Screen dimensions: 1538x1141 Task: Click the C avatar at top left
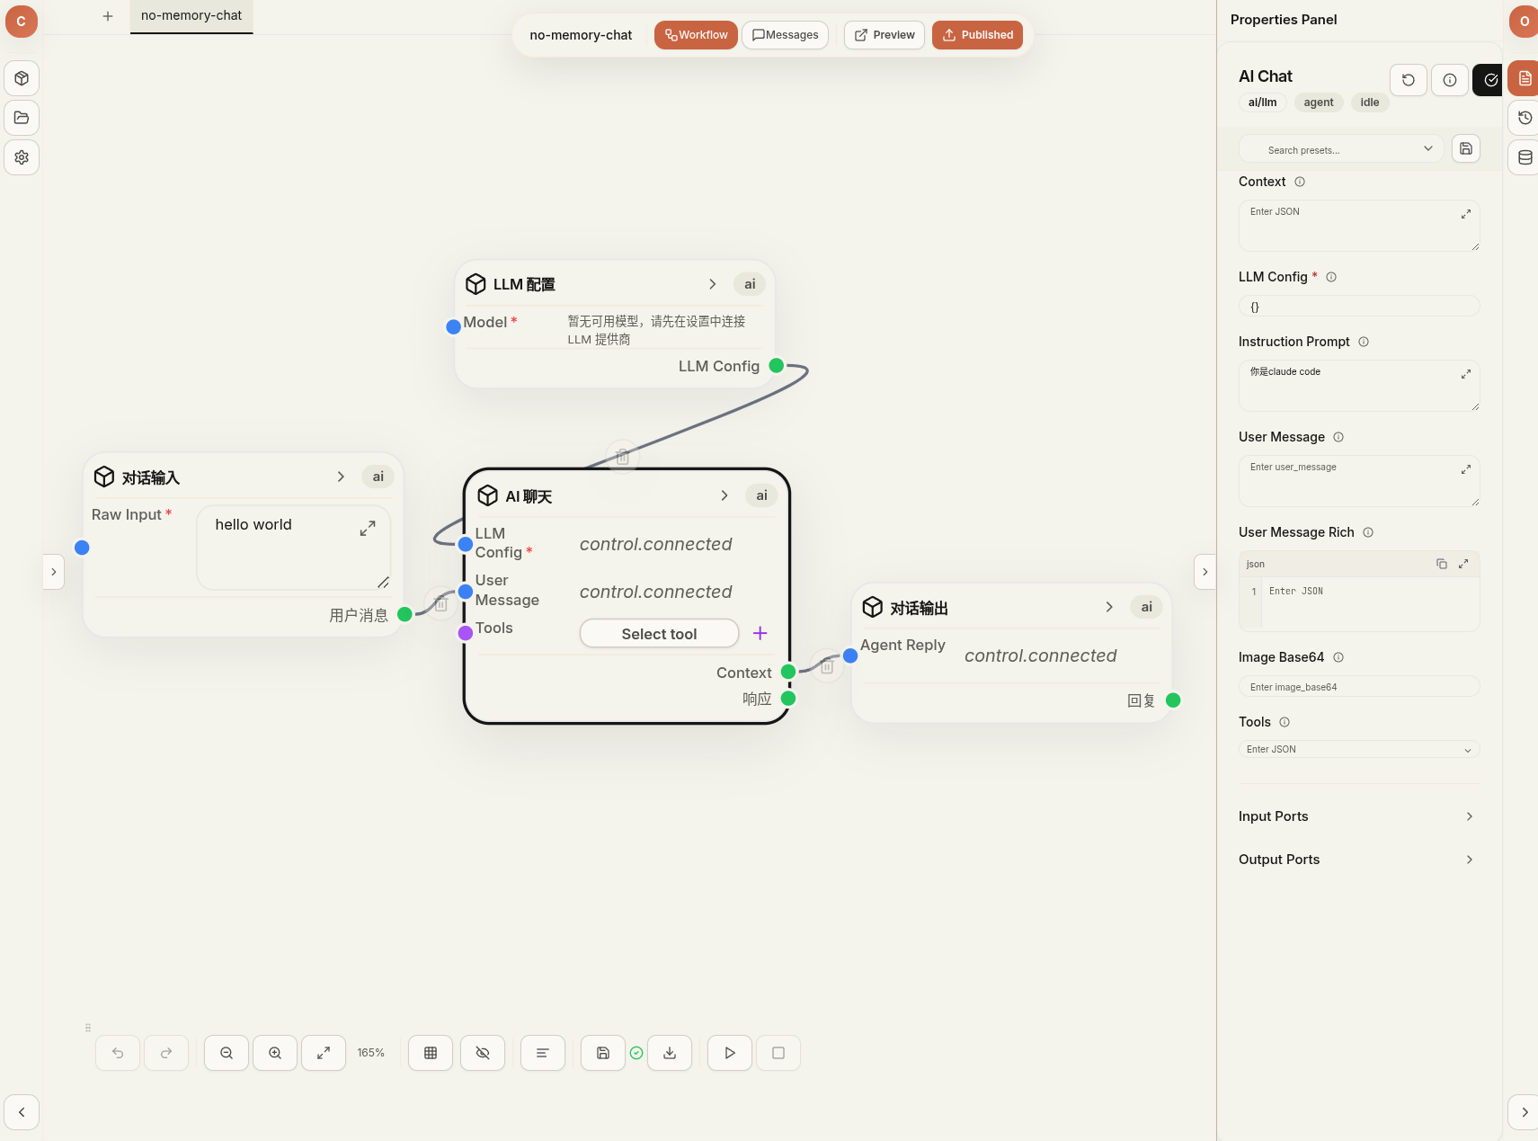click(x=22, y=22)
